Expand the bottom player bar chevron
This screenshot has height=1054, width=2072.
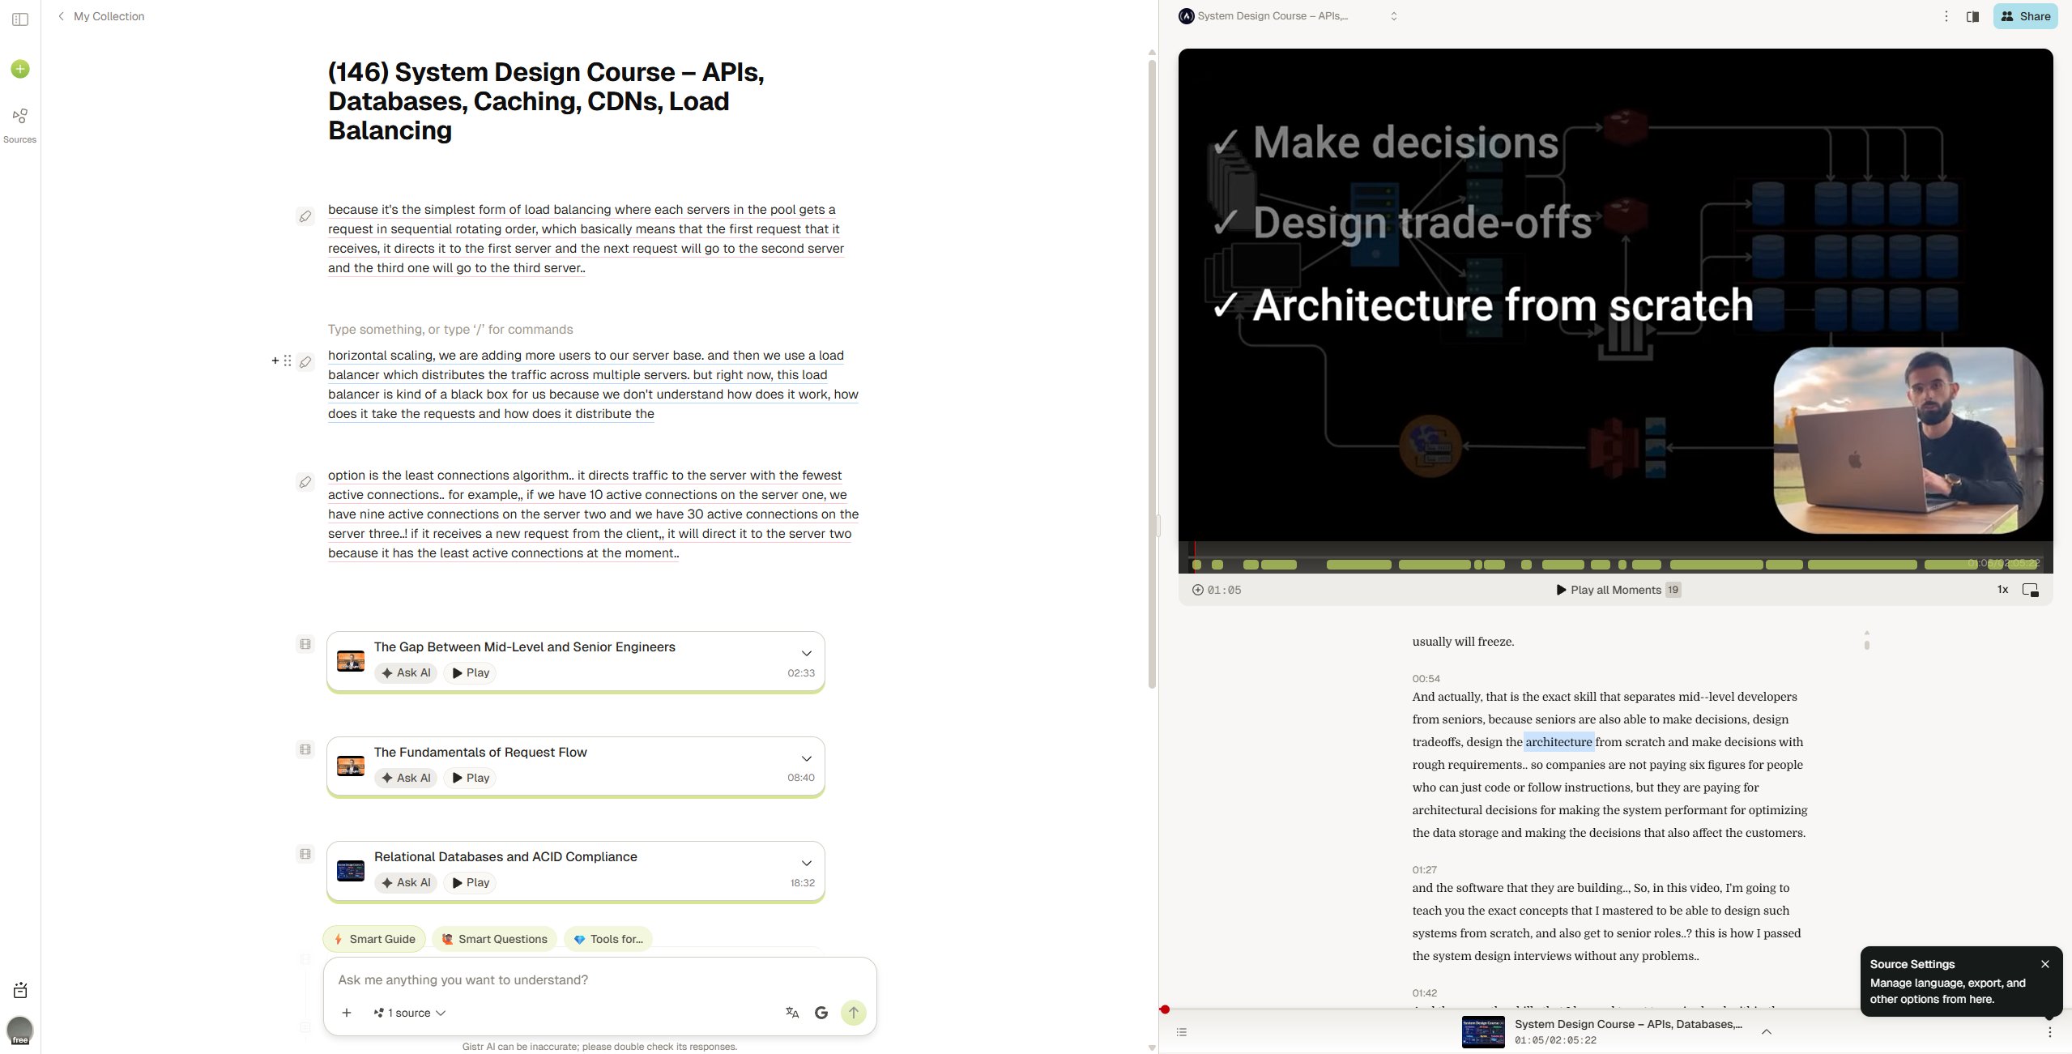1767,1031
